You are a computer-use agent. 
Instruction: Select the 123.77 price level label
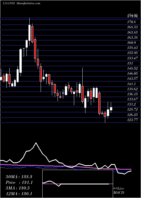(133, 120)
